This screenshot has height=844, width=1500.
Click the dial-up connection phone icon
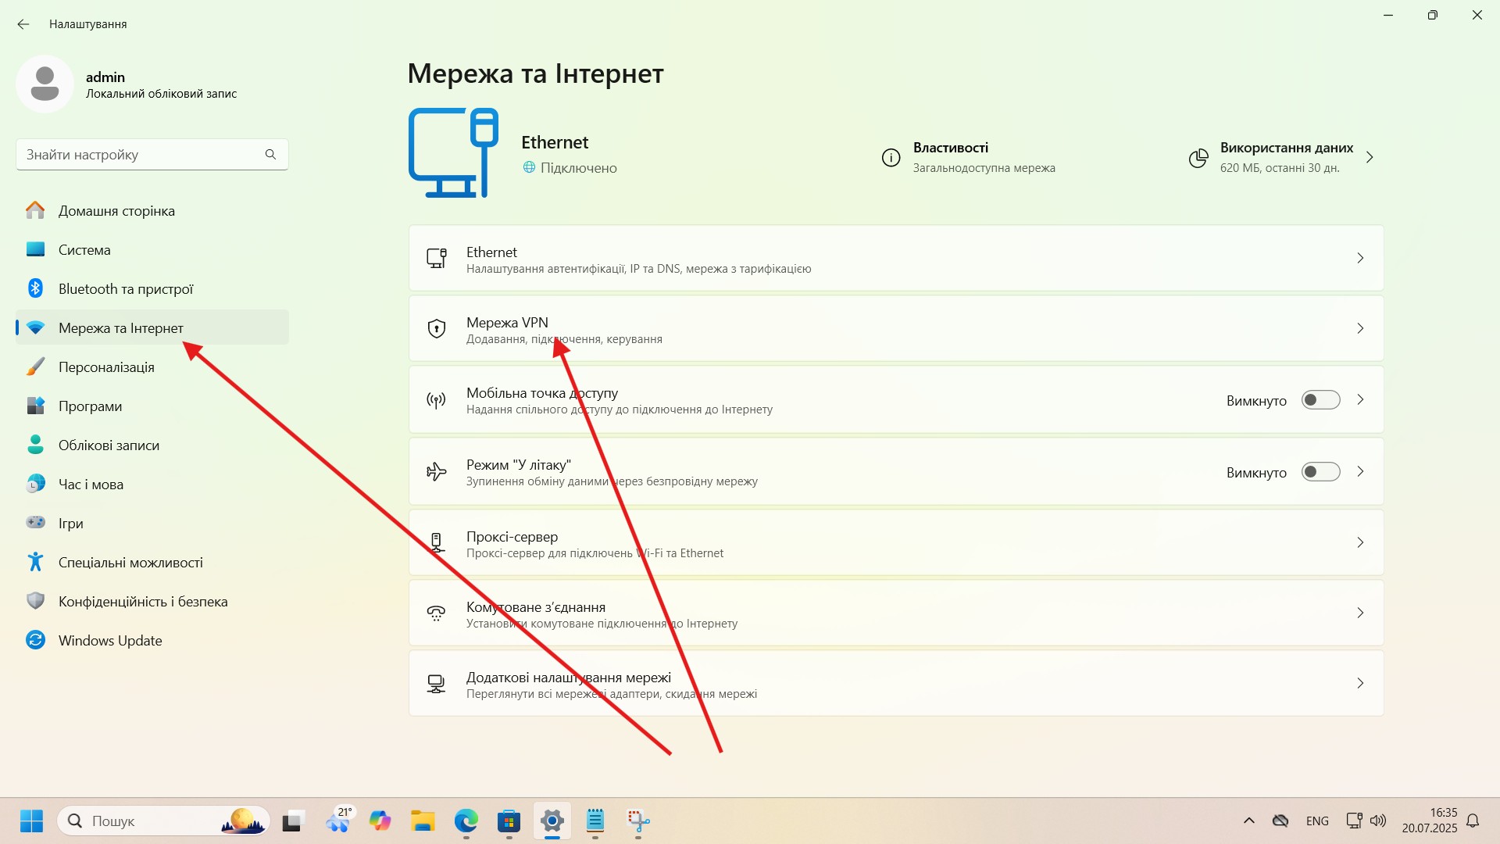coord(437,613)
